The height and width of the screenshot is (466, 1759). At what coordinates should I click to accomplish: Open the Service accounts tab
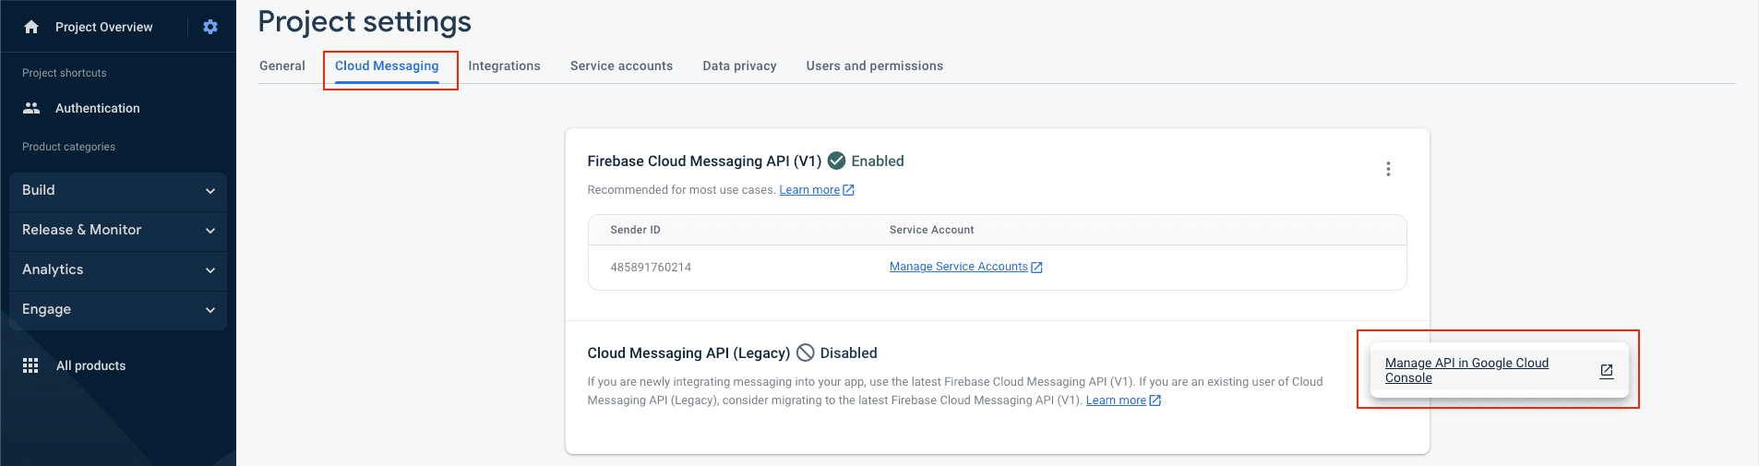tap(621, 66)
